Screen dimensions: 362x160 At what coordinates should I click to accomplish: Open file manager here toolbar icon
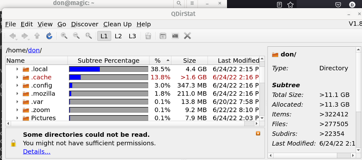click(x=163, y=36)
